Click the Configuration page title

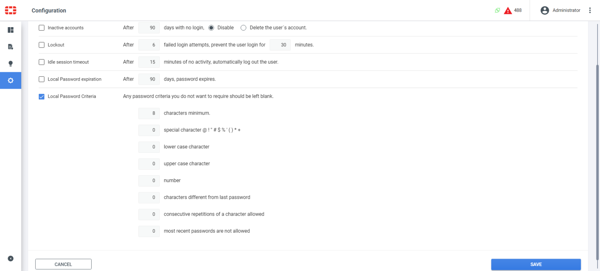pyautogui.click(x=49, y=10)
